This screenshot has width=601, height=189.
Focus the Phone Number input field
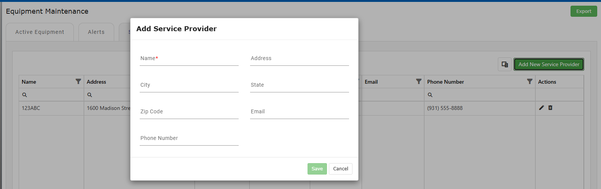pyautogui.click(x=189, y=138)
